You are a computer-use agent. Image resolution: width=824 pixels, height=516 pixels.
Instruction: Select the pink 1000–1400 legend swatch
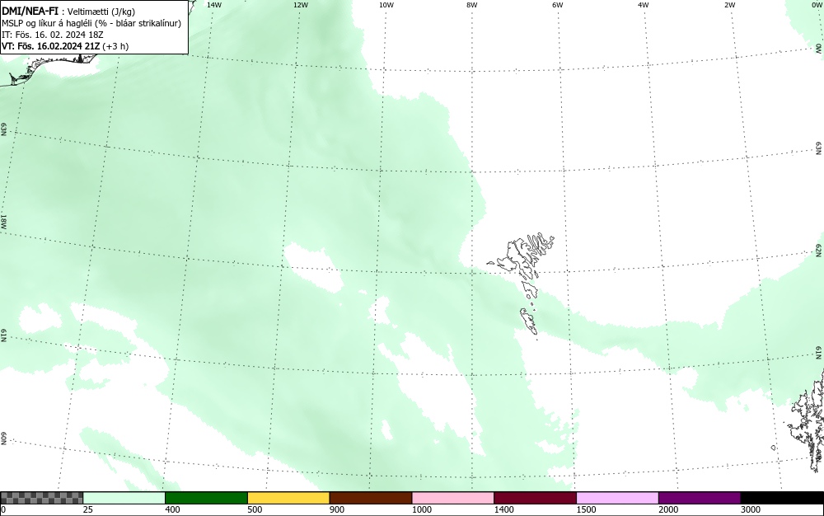point(453,498)
